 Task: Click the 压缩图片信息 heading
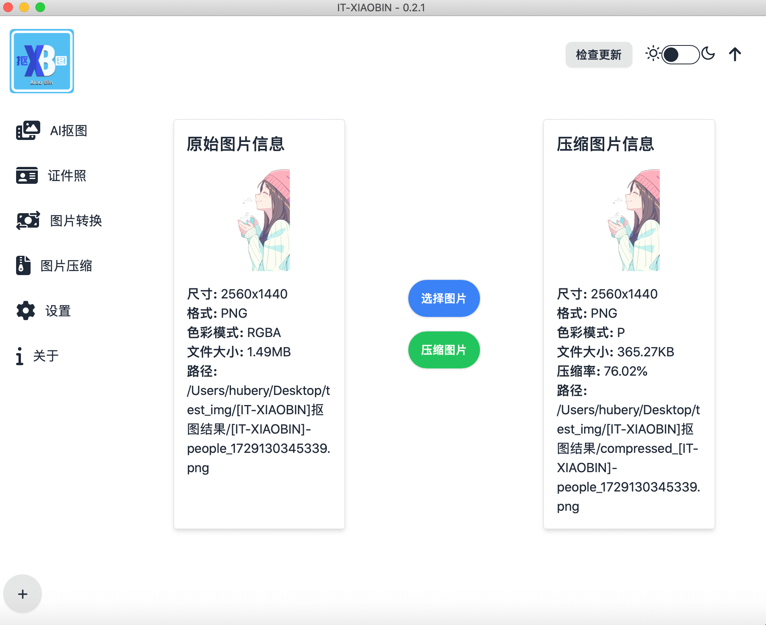click(x=605, y=144)
